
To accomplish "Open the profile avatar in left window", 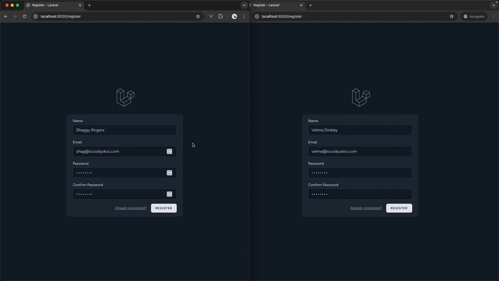I will pyautogui.click(x=234, y=16).
